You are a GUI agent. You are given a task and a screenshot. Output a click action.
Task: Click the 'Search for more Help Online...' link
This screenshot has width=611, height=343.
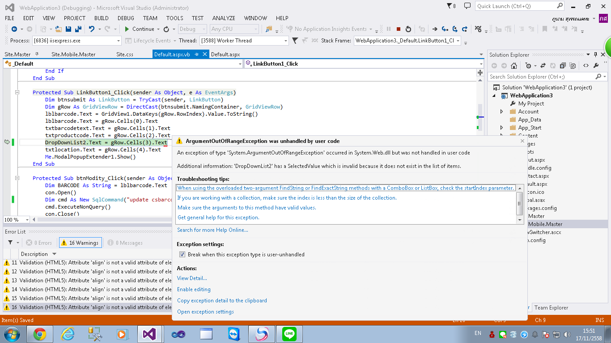coord(212,230)
